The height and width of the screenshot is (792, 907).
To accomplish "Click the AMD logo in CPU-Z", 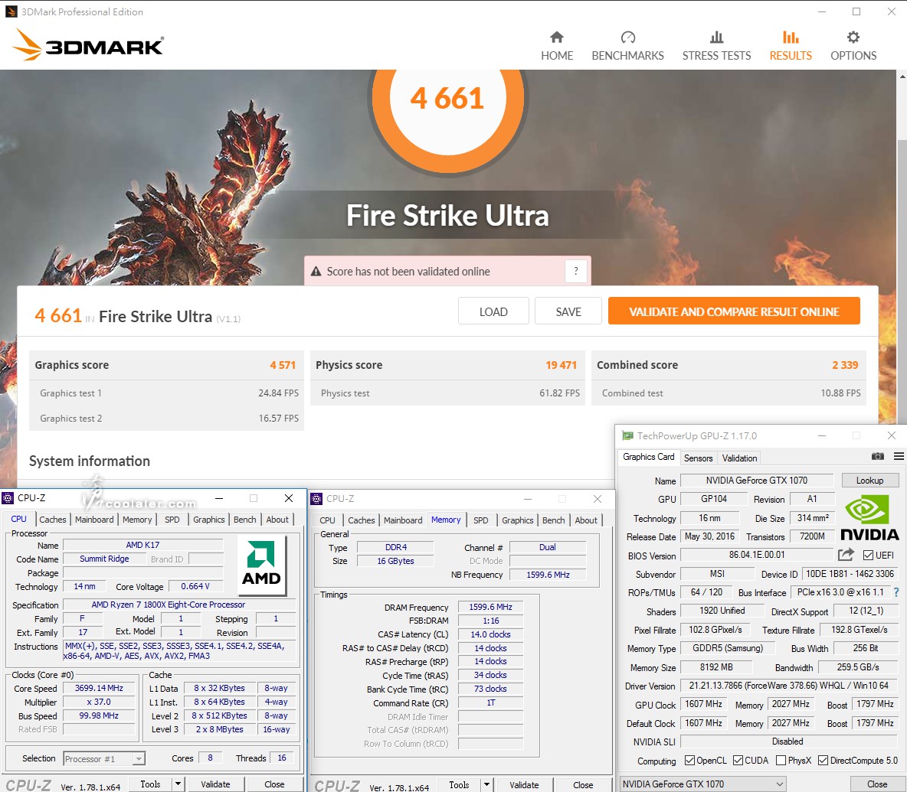I will point(261,565).
